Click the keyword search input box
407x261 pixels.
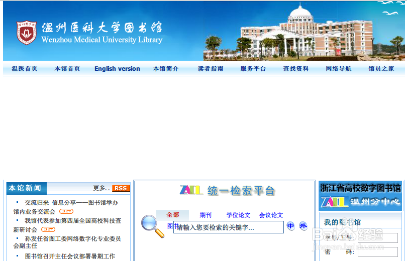click(229, 227)
